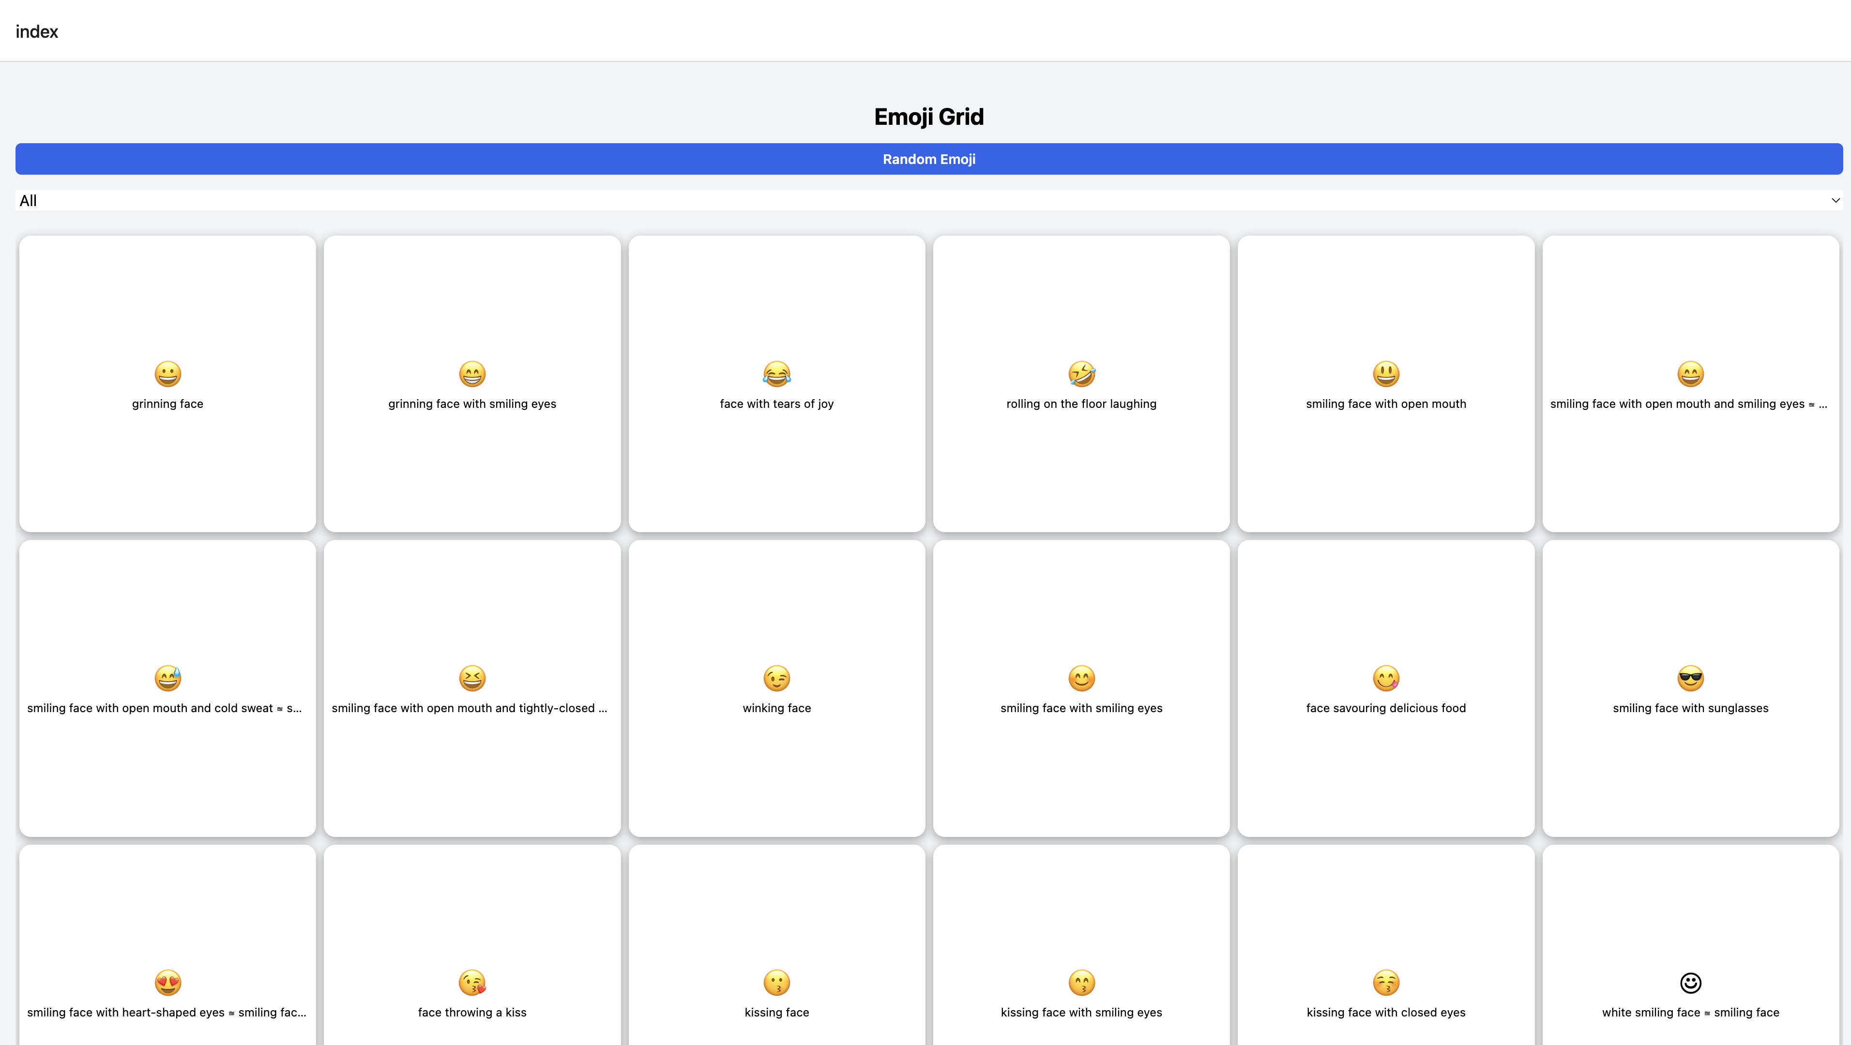Click the 'rolling on the floor laughing' label
Image resolution: width=1851 pixels, height=1045 pixels.
(x=1081, y=403)
